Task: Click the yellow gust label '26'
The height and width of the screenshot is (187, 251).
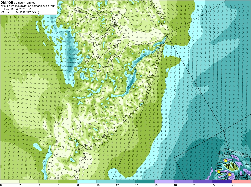Action: pos(219,171)
